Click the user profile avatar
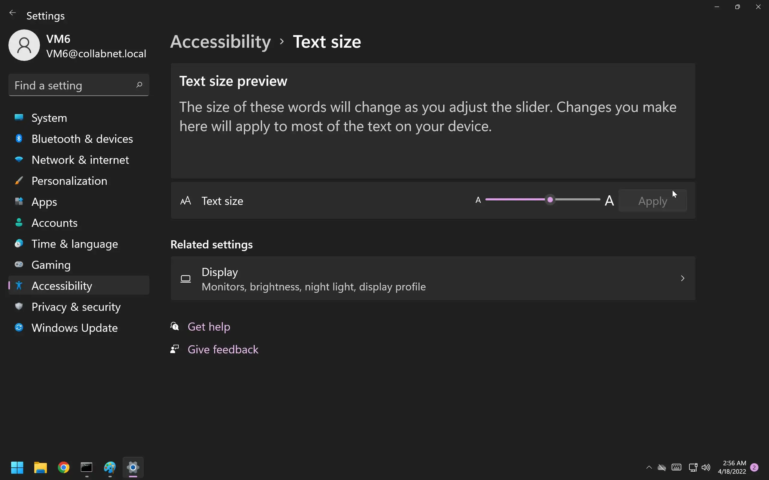This screenshot has width=769, height=480. [24, 45]
